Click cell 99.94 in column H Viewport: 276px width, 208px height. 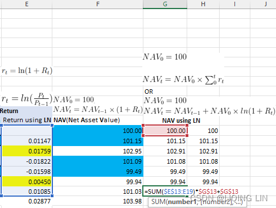click(203, 182)
